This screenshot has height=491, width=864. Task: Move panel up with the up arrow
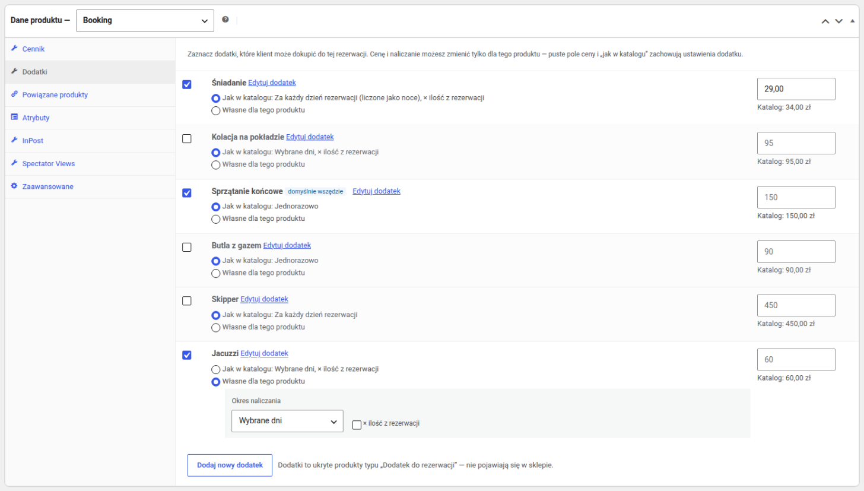tap(825, 21)
